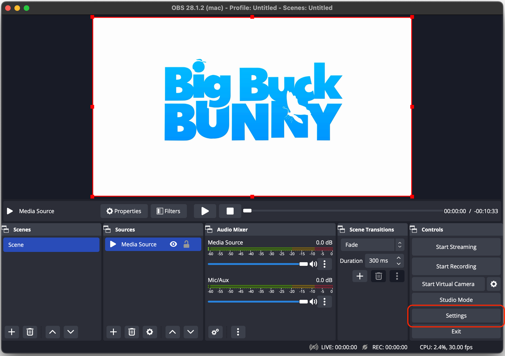Open the Media Source options dots menu

pos(324,264)
